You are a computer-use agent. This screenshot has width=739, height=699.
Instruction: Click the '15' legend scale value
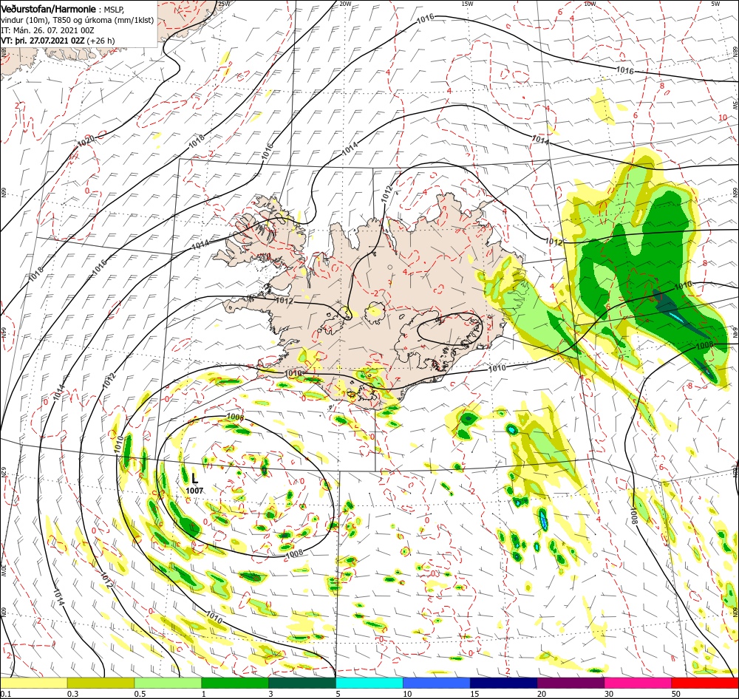click(x=474, y=694)
